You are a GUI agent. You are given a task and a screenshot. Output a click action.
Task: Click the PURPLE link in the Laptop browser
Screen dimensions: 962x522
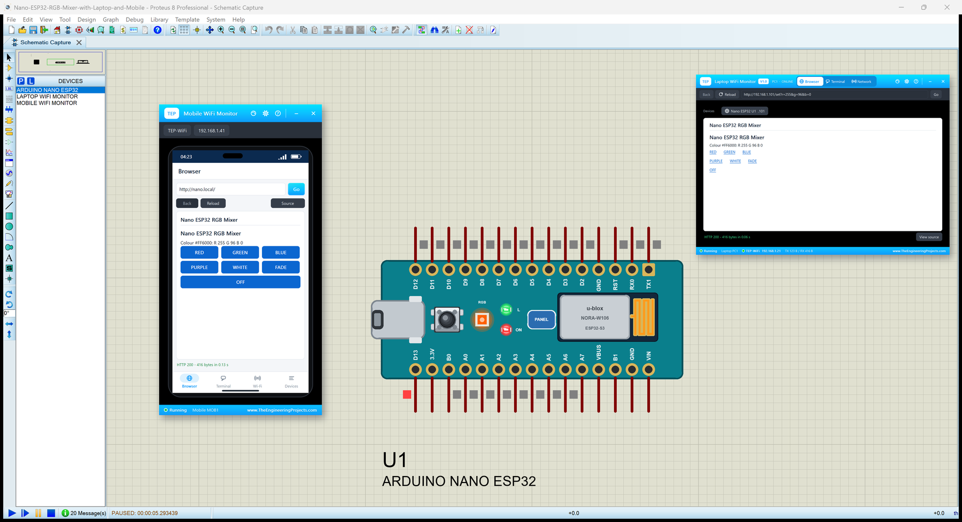point(716,161)
